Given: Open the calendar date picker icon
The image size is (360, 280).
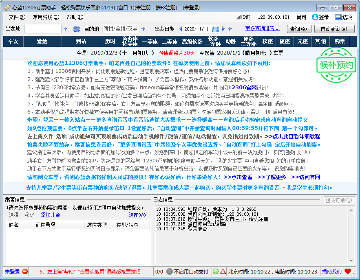Looking at the screenshot, I should point(216,29).
